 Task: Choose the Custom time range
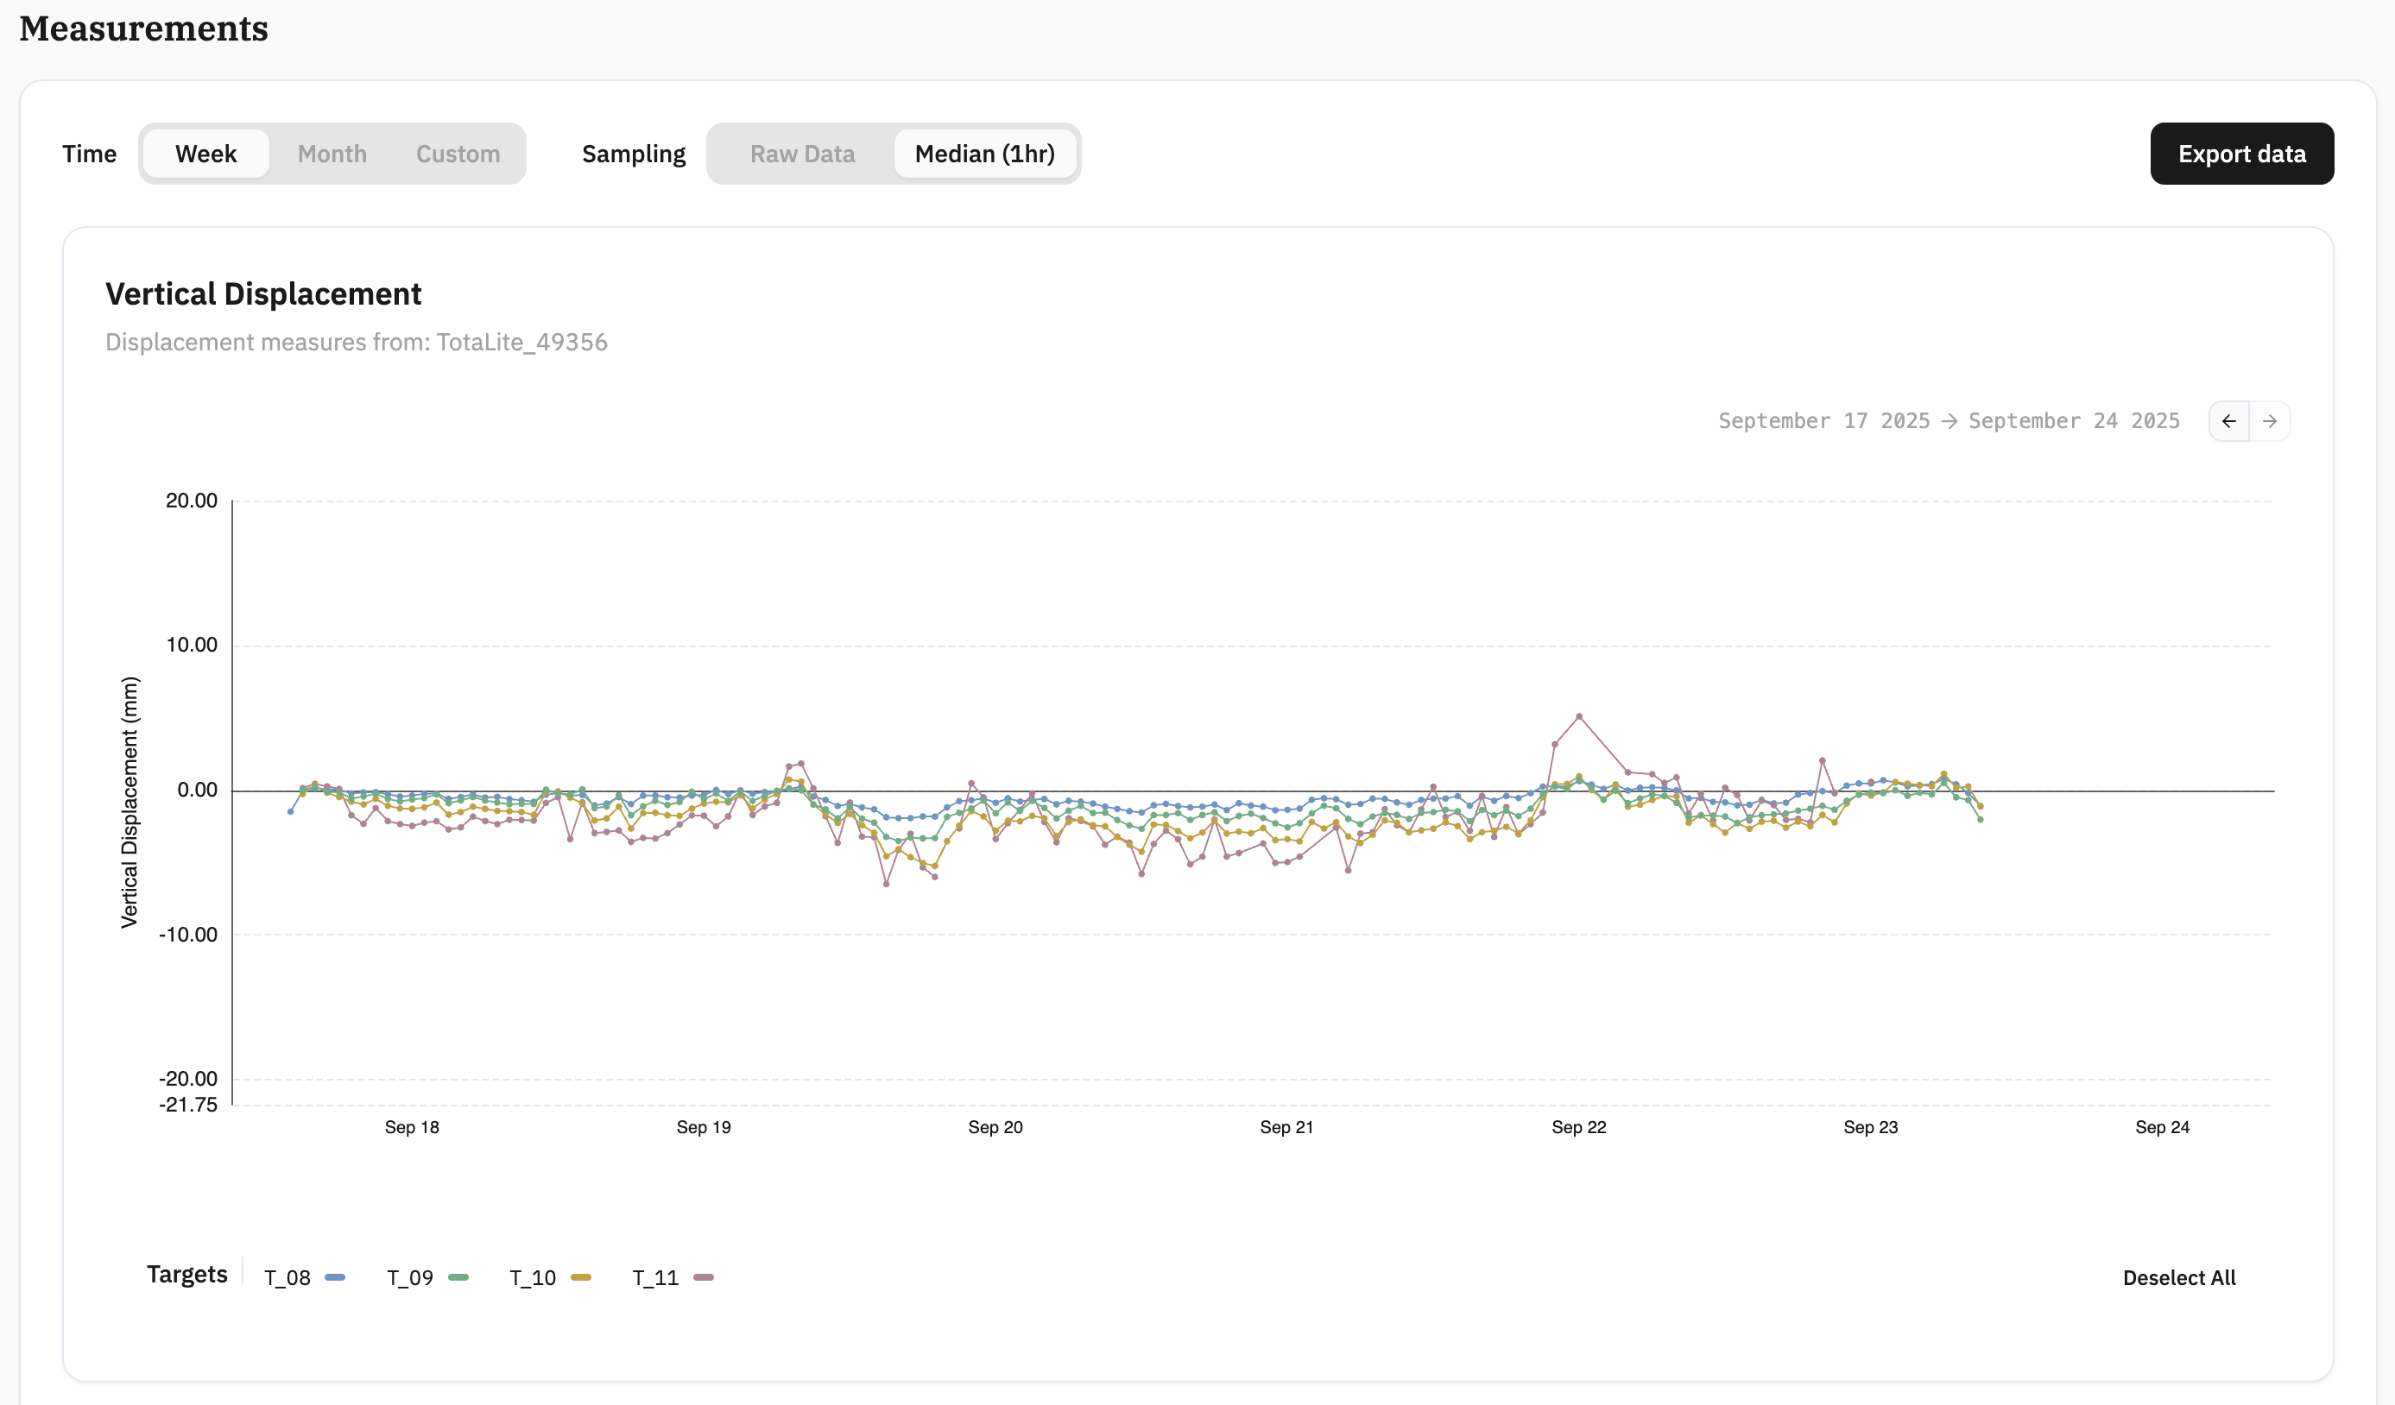[458, 154]
